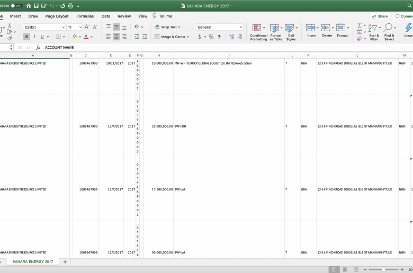Expand the font color dropdown arrow

tap(92, 37)
